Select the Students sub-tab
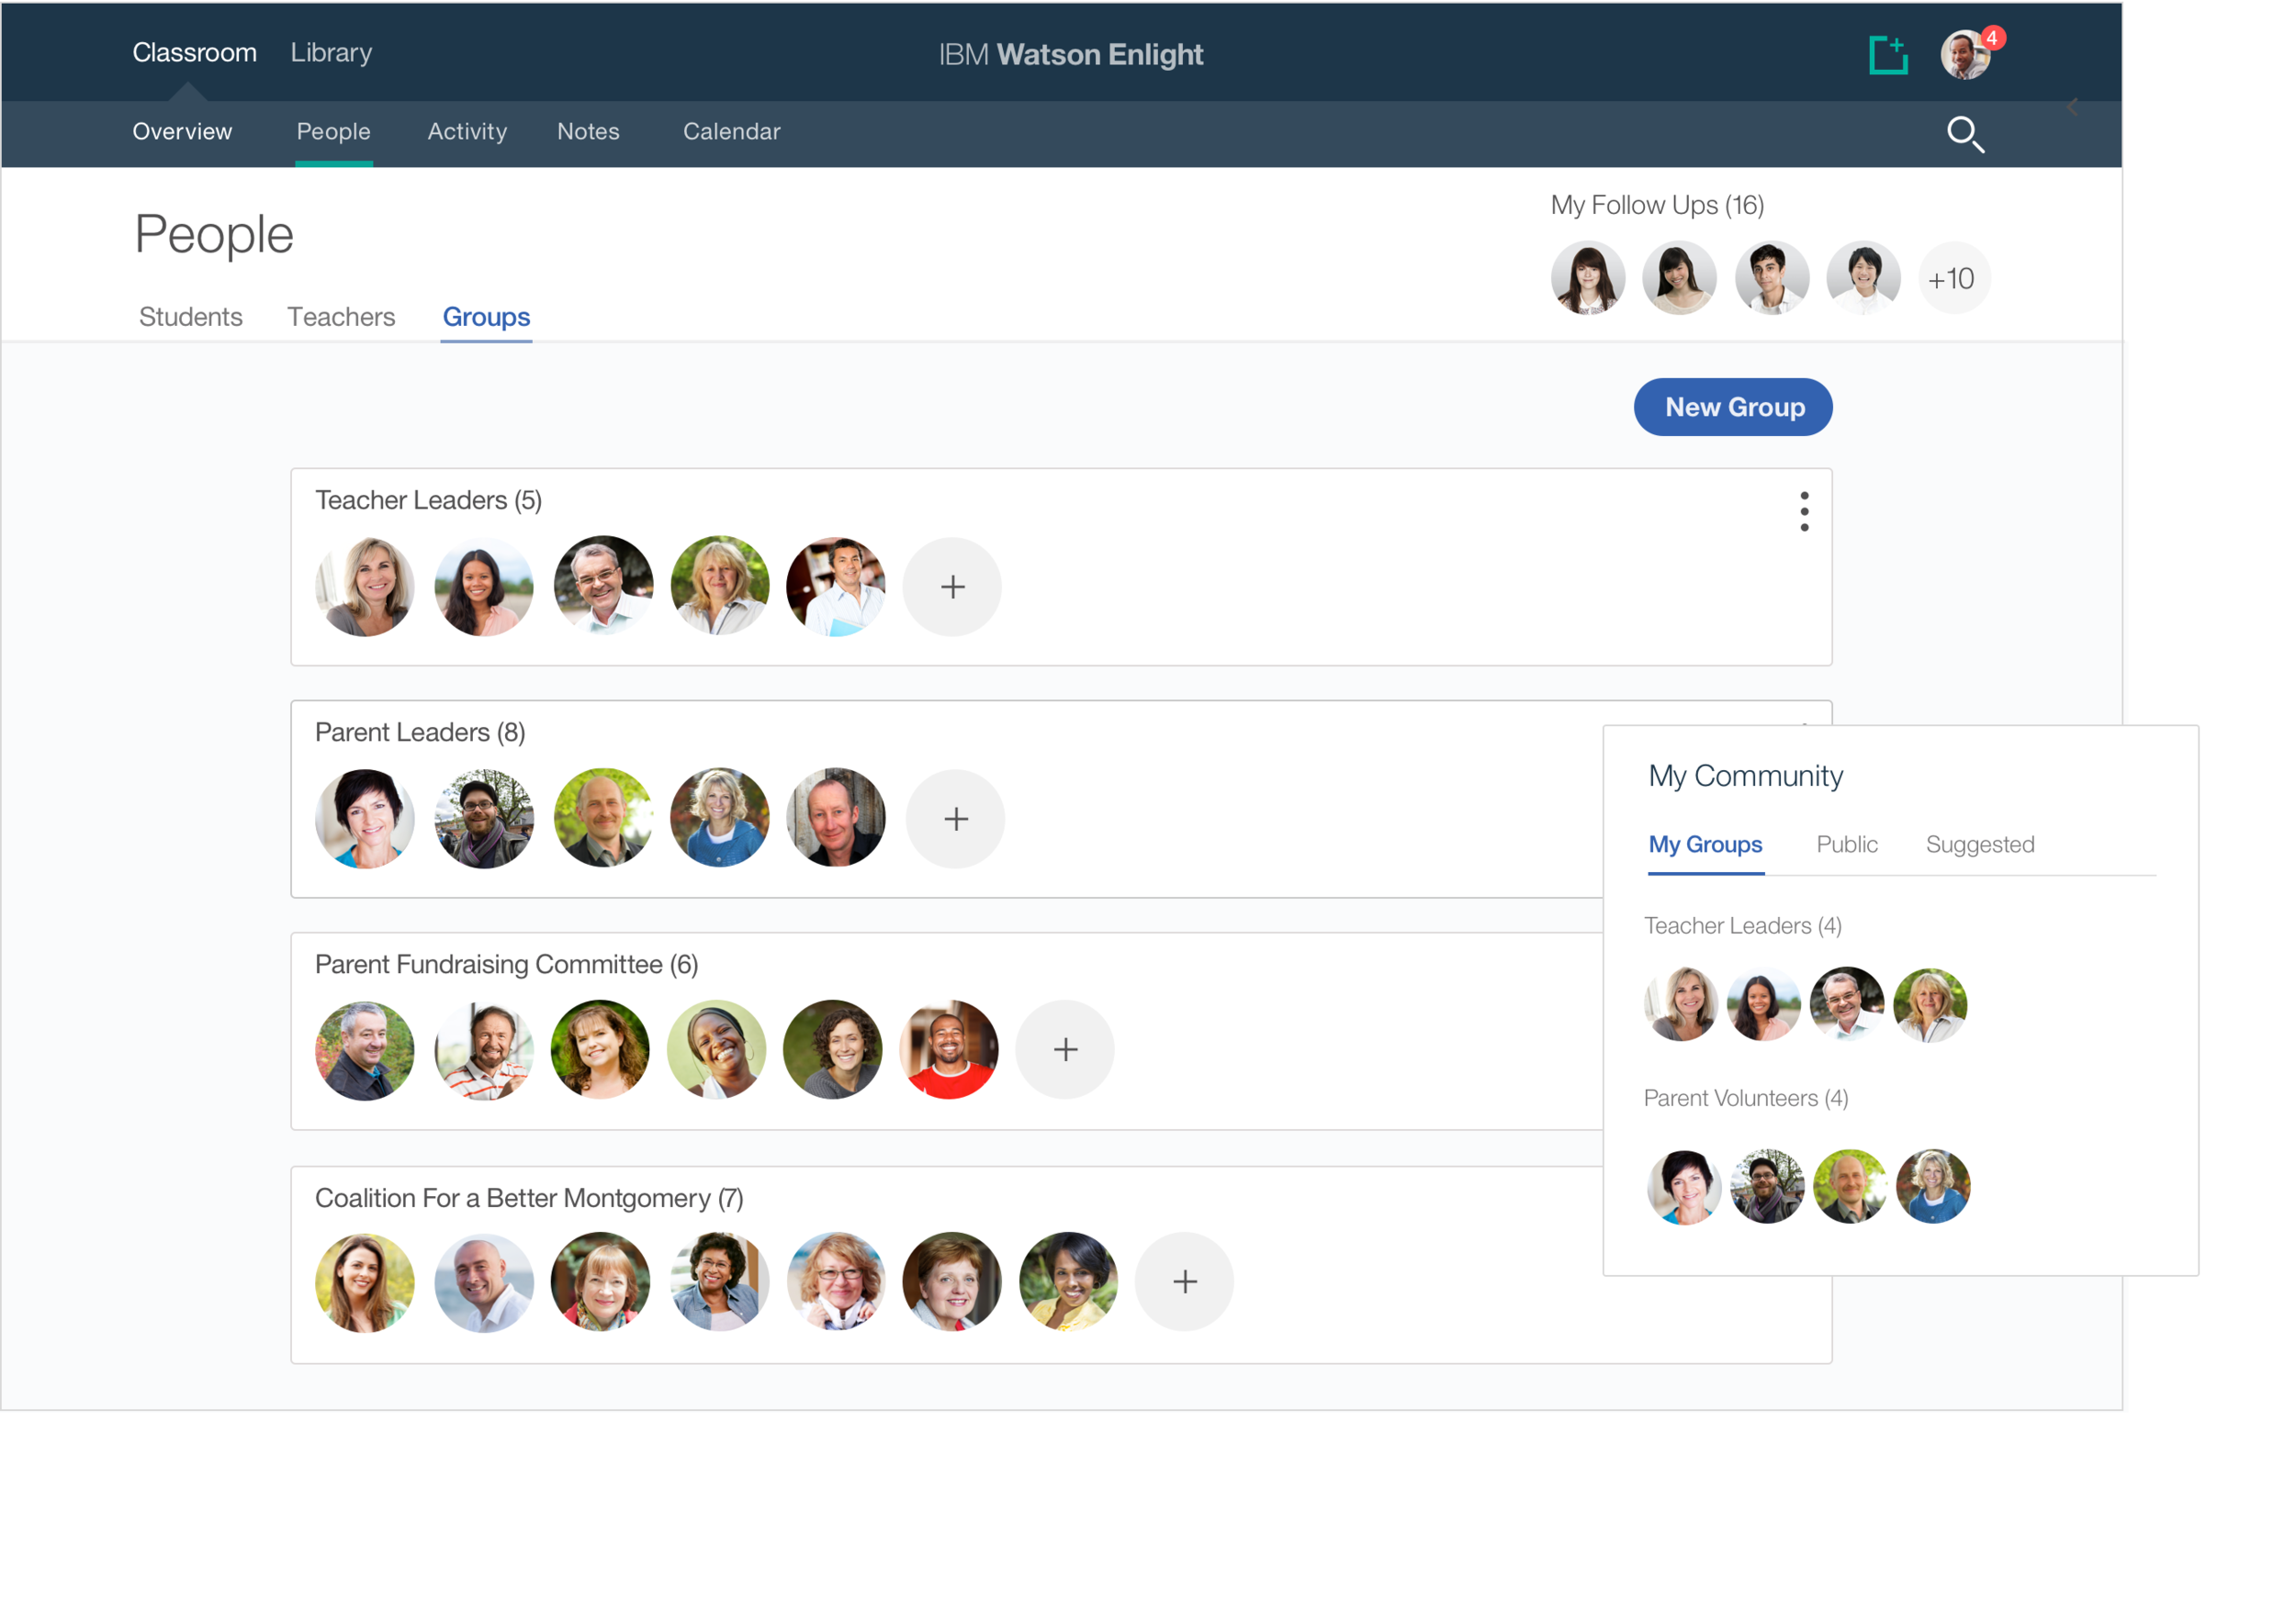The width and height of the screenshot is (2296, 1600). [190, 317]
